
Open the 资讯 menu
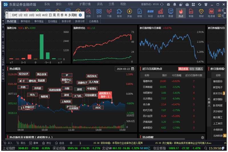point(99,4)
